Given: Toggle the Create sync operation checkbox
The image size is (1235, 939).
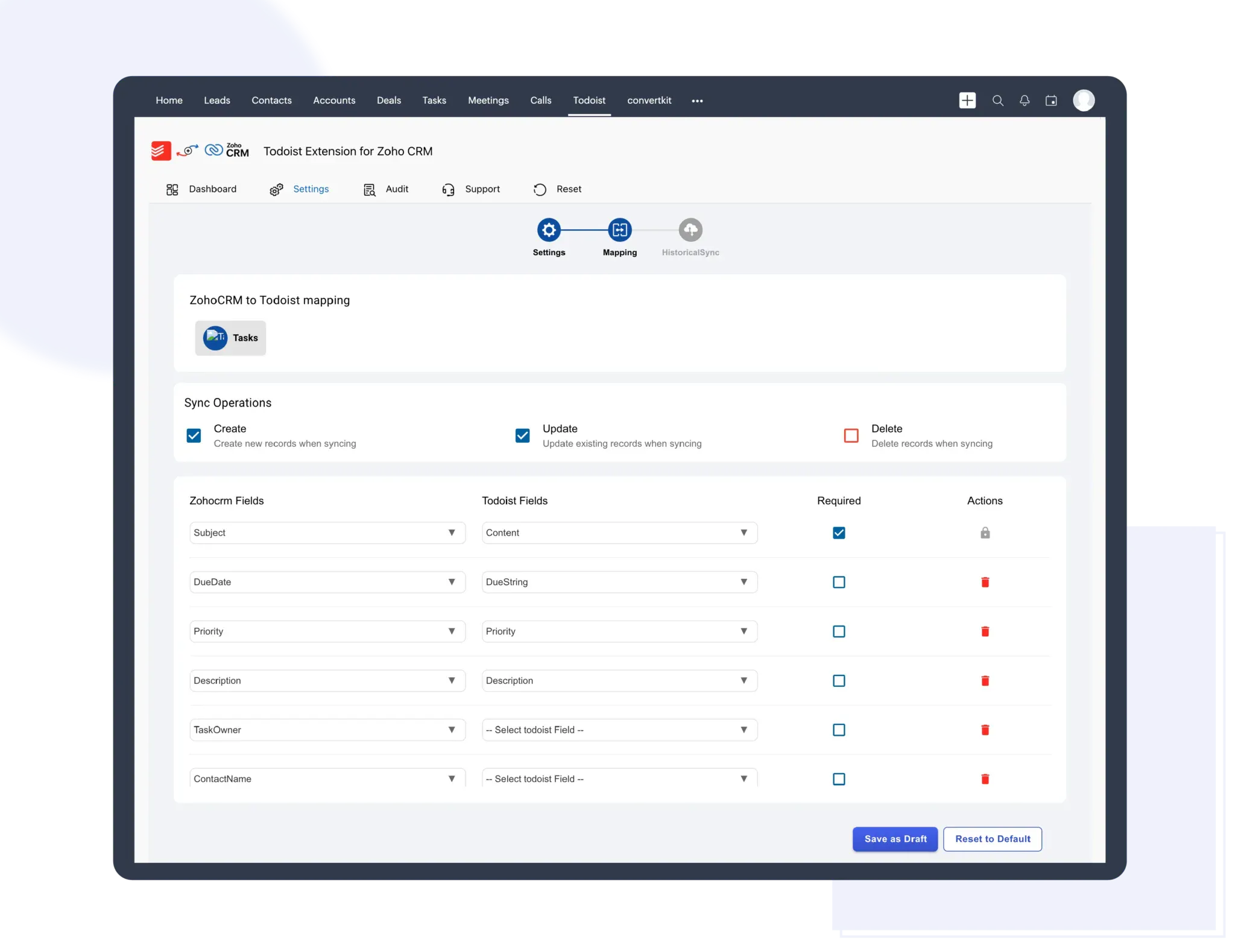Looking at the screenshot, I should pyautogui.click(x=194, y=435).
